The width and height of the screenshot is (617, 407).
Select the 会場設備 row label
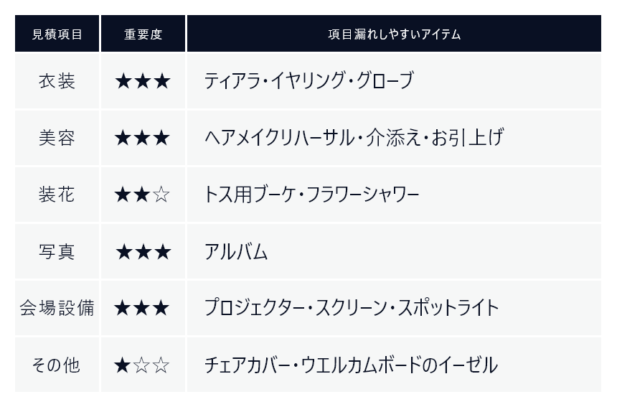[57, 308]
